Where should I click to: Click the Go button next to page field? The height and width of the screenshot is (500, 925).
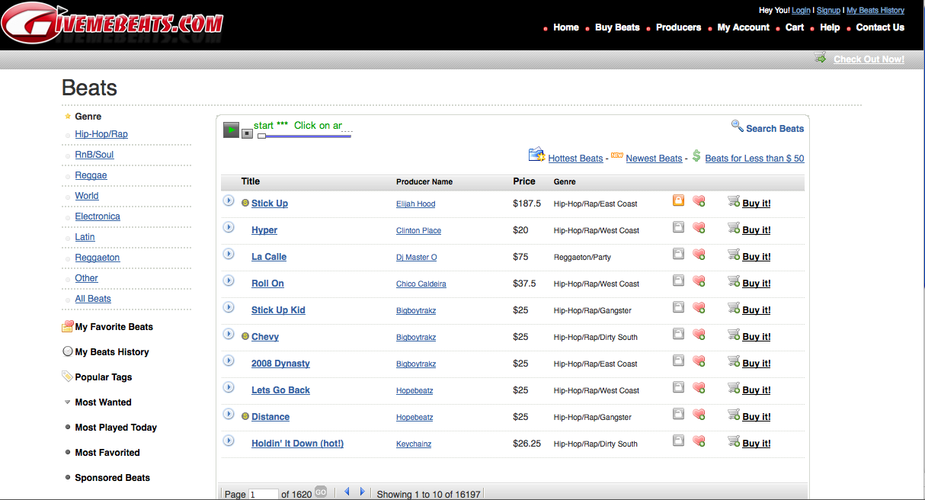click(x=321, y=492)
